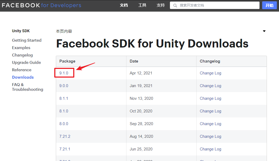This screenshot has width=279, height=161.
Task: Click the Package column header
Action: pos(67,61)
